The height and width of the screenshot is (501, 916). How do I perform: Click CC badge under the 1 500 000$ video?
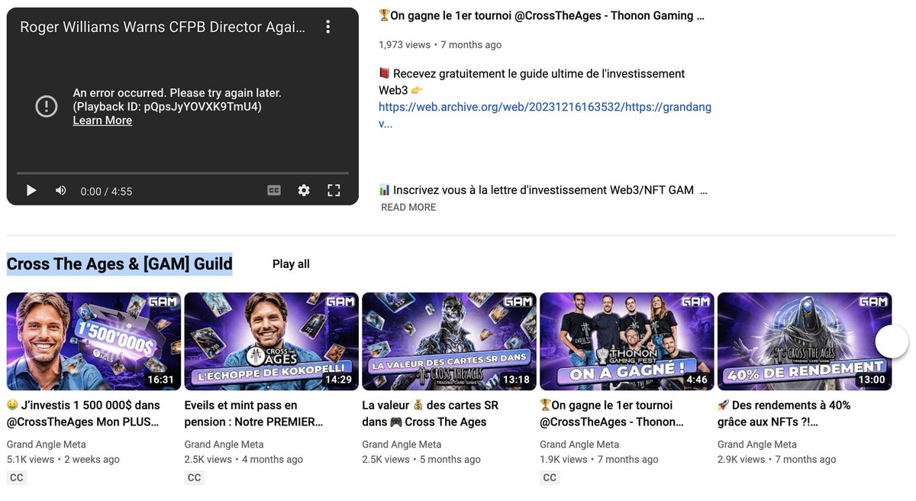coord(17,478)
